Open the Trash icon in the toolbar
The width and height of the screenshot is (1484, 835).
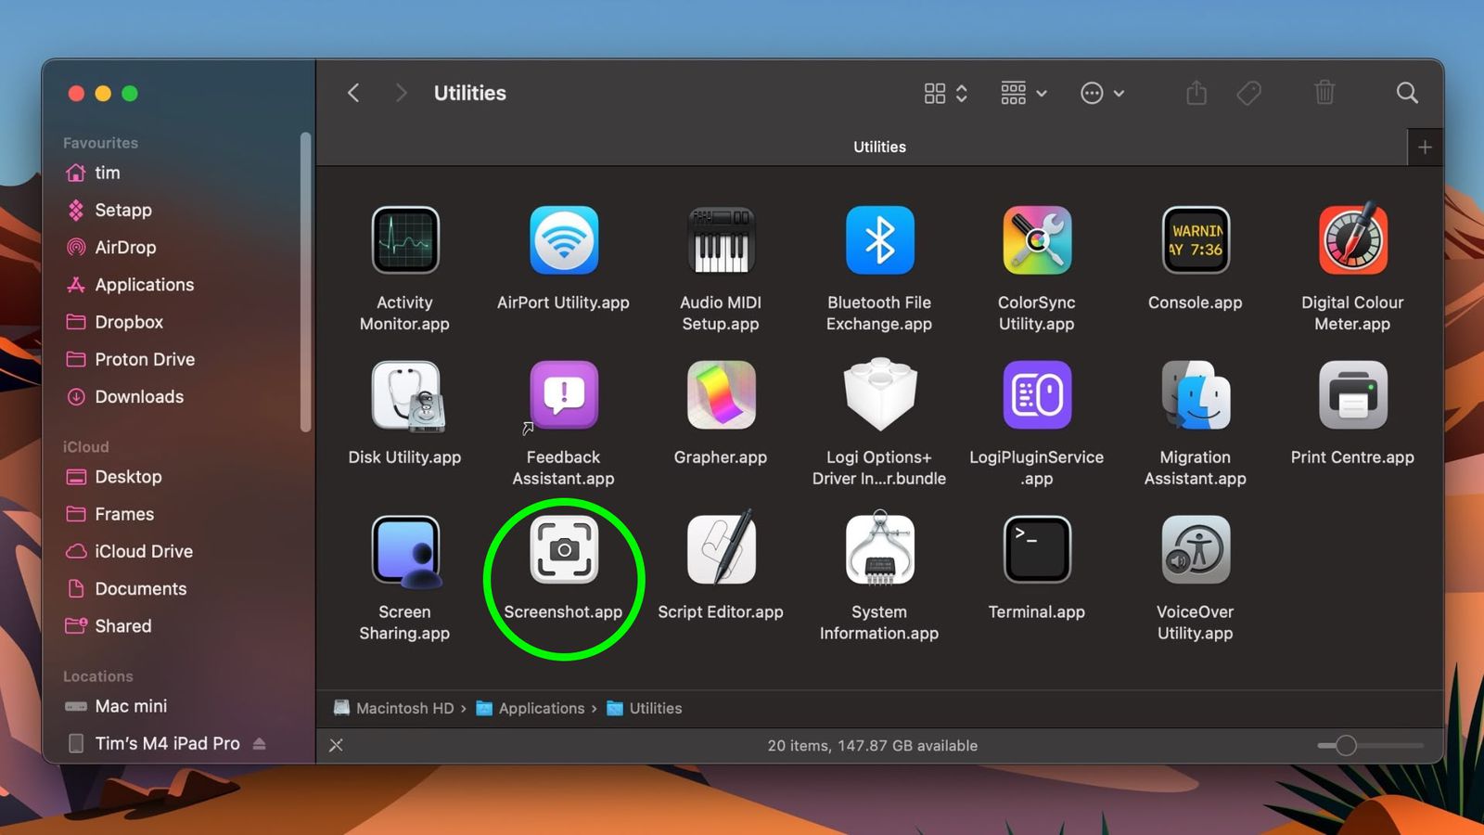click(x=1324, y=93)
